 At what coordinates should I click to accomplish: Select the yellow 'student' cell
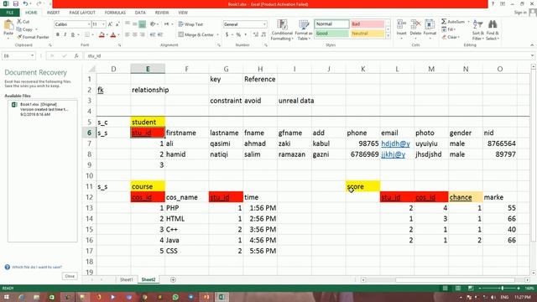(x=148, y=122)
